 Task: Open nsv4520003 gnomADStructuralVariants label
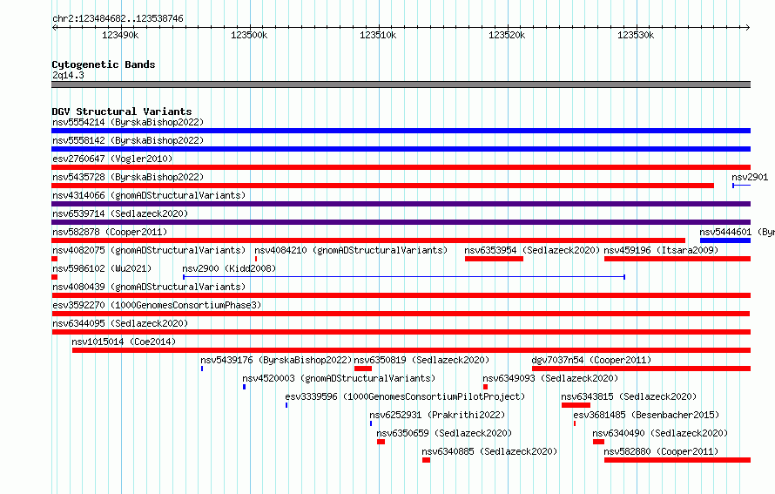(339, 378)
